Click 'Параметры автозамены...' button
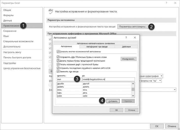The width and height of the screenshot is (180, 130). 133,27
